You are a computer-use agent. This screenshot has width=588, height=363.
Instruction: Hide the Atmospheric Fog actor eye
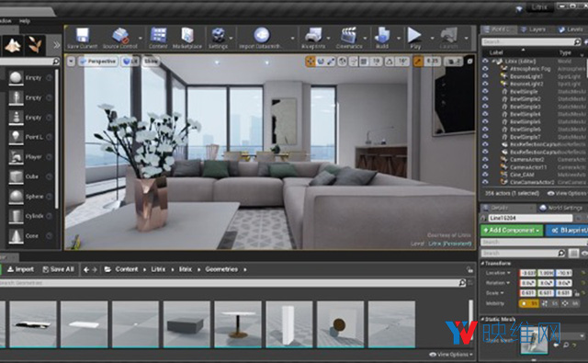(486, 68)
